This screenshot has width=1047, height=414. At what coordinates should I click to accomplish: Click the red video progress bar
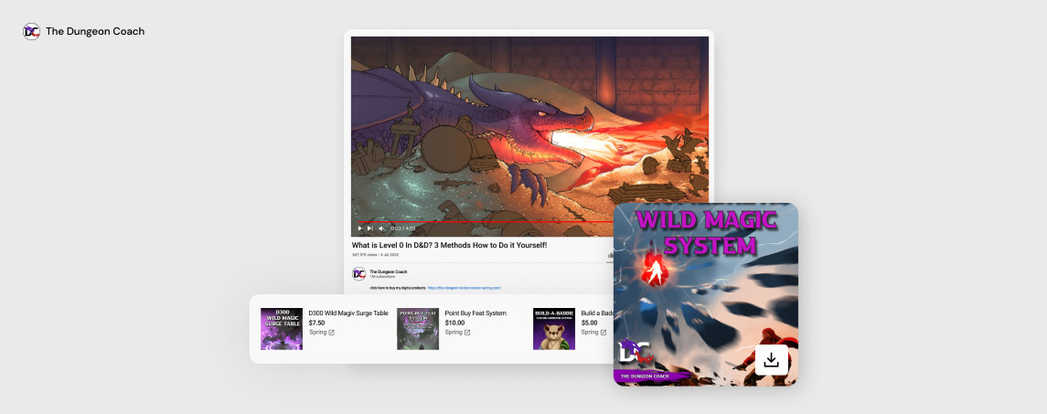point(486,221)
